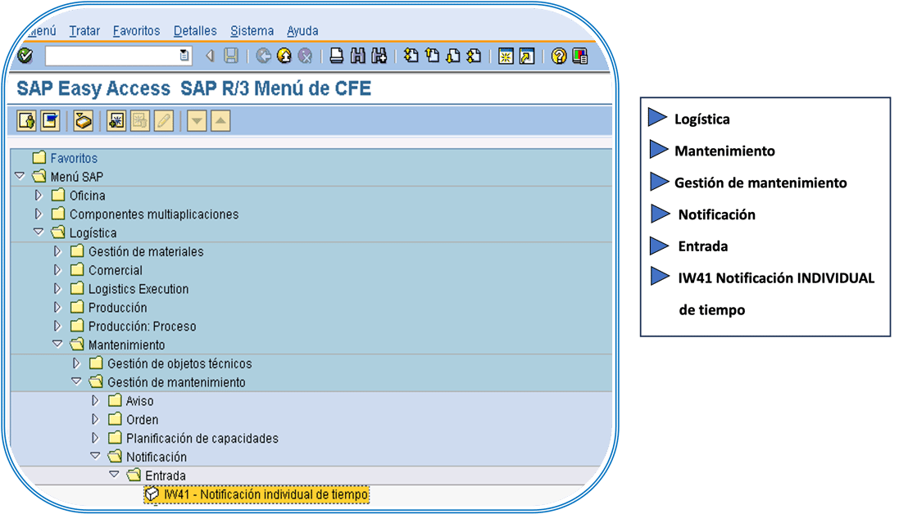This screenshot has width=899, height=514.
Task: Click the Add to Favorites icon
Action: point(116,121)
